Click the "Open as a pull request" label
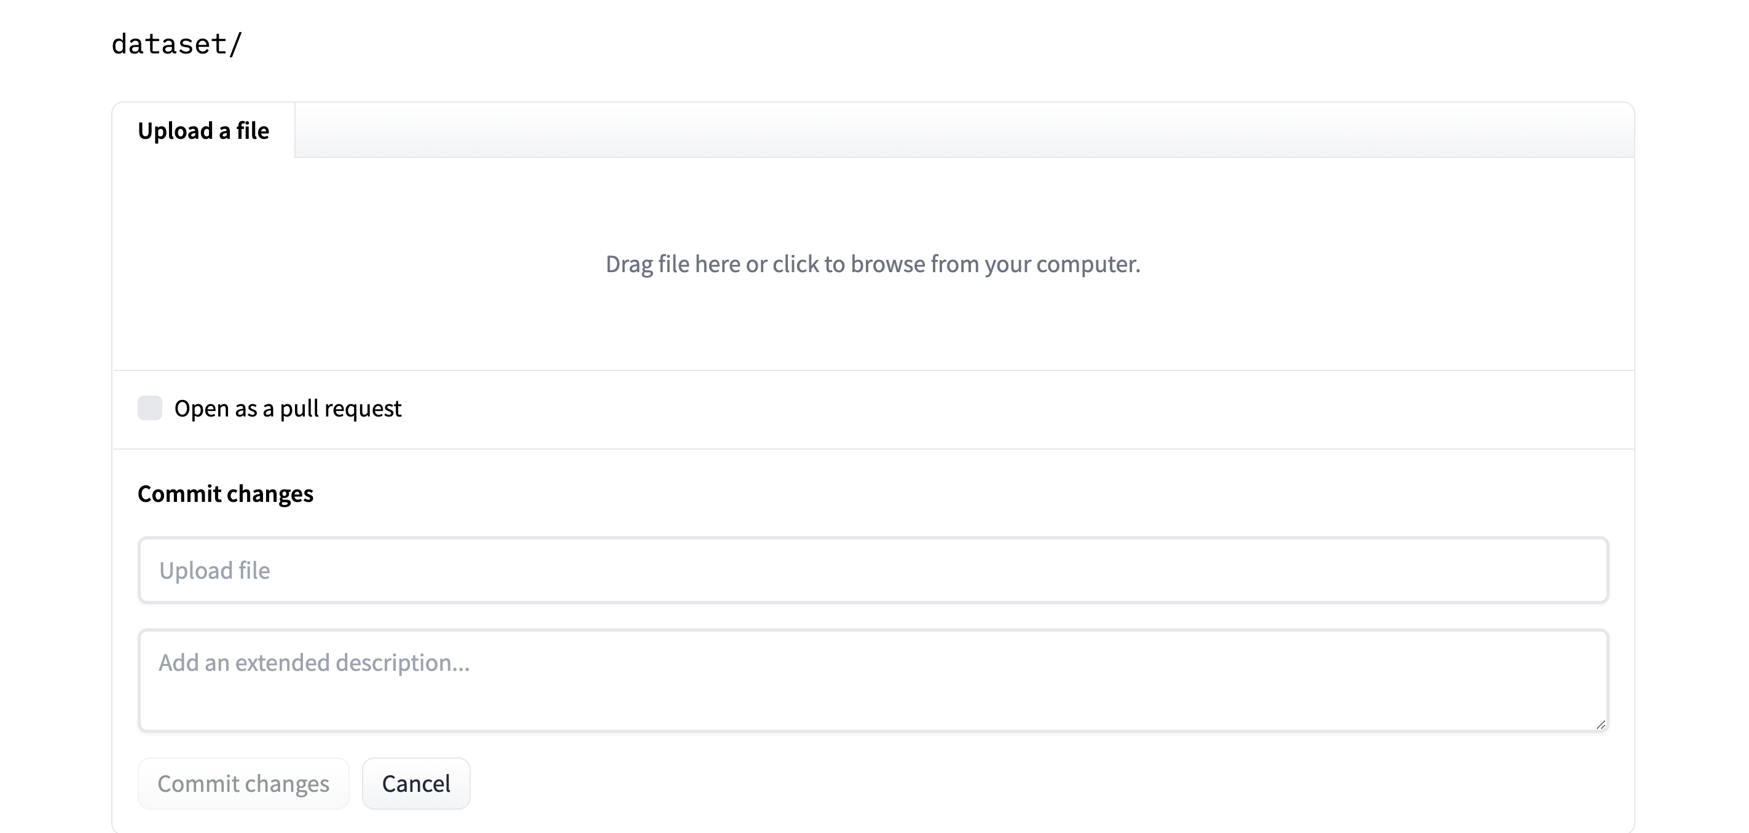The height and width of the screenshot is (833, 1749). [288, 409]
